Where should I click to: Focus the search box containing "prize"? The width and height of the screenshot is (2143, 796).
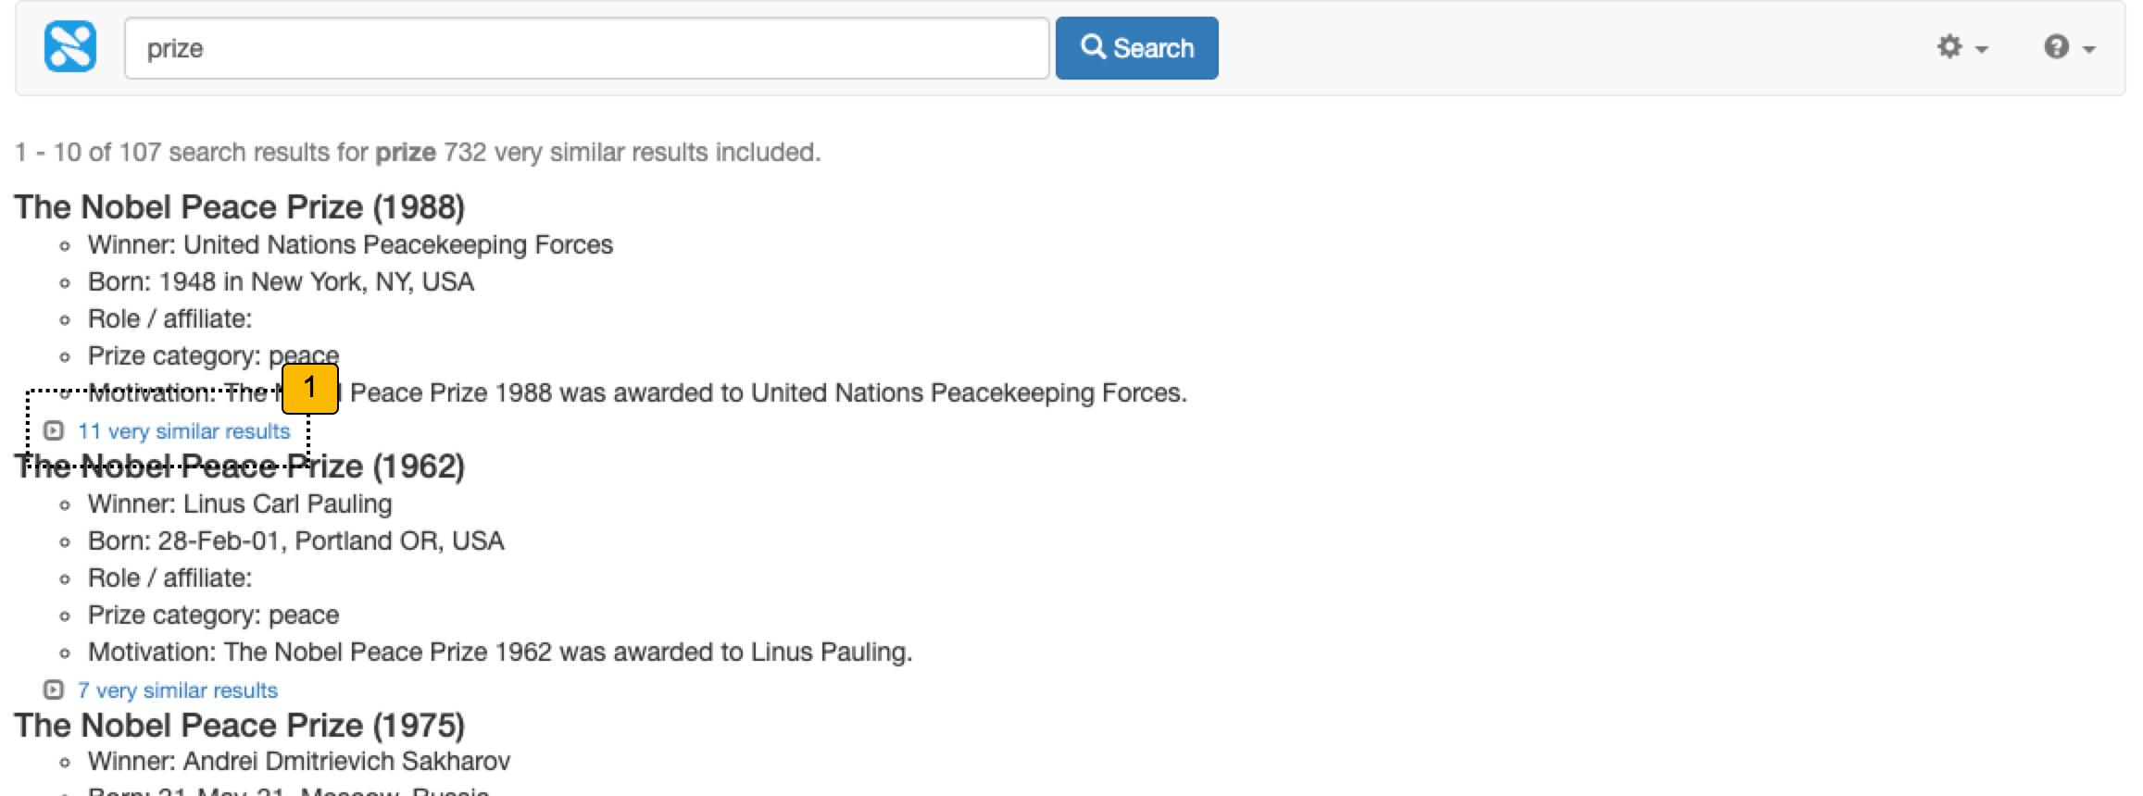(586, 48)
